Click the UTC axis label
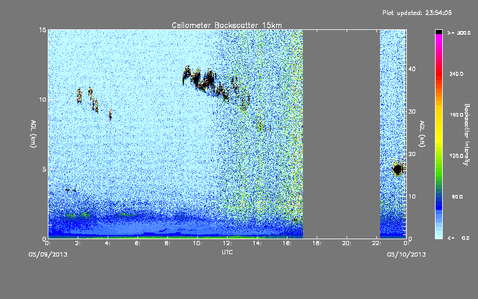The height and width of the screenshot is (299, 478). coord(227,252)
